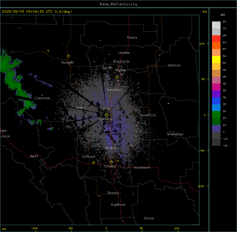Click the white plus marker north of Drumheller
The height and width of the screenshot is (232, 237).
[168, 103]
